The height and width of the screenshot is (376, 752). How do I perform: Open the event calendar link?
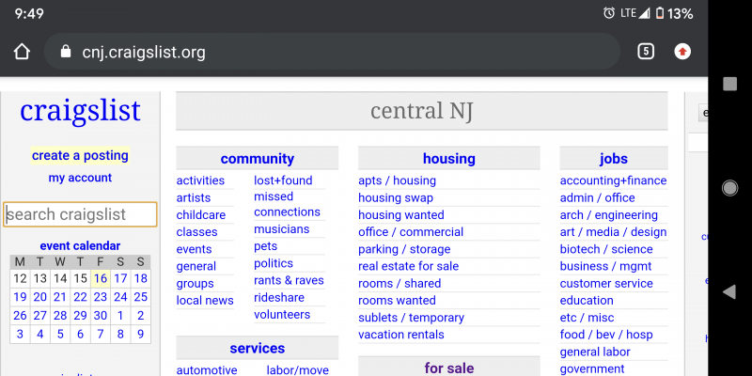pos(80,245)
